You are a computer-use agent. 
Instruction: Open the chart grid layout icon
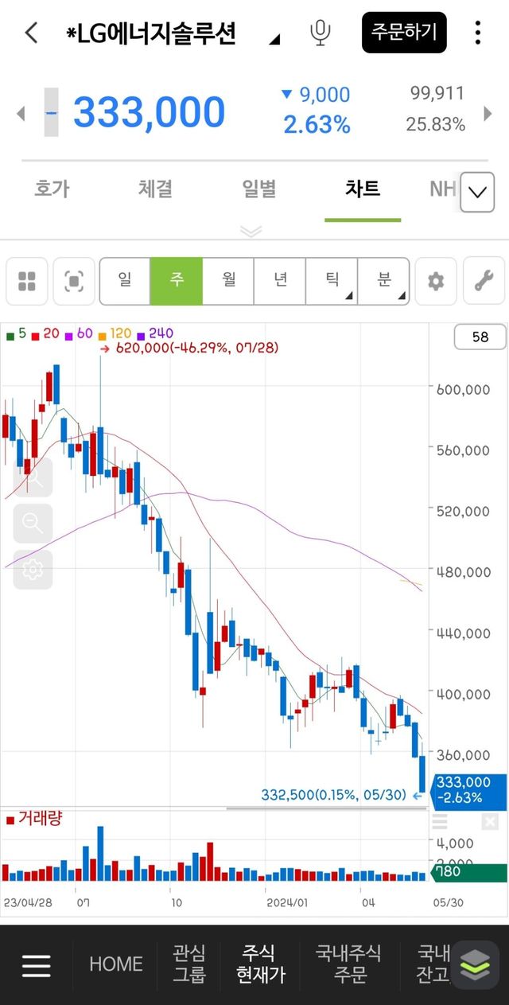(x=27, y=281)
